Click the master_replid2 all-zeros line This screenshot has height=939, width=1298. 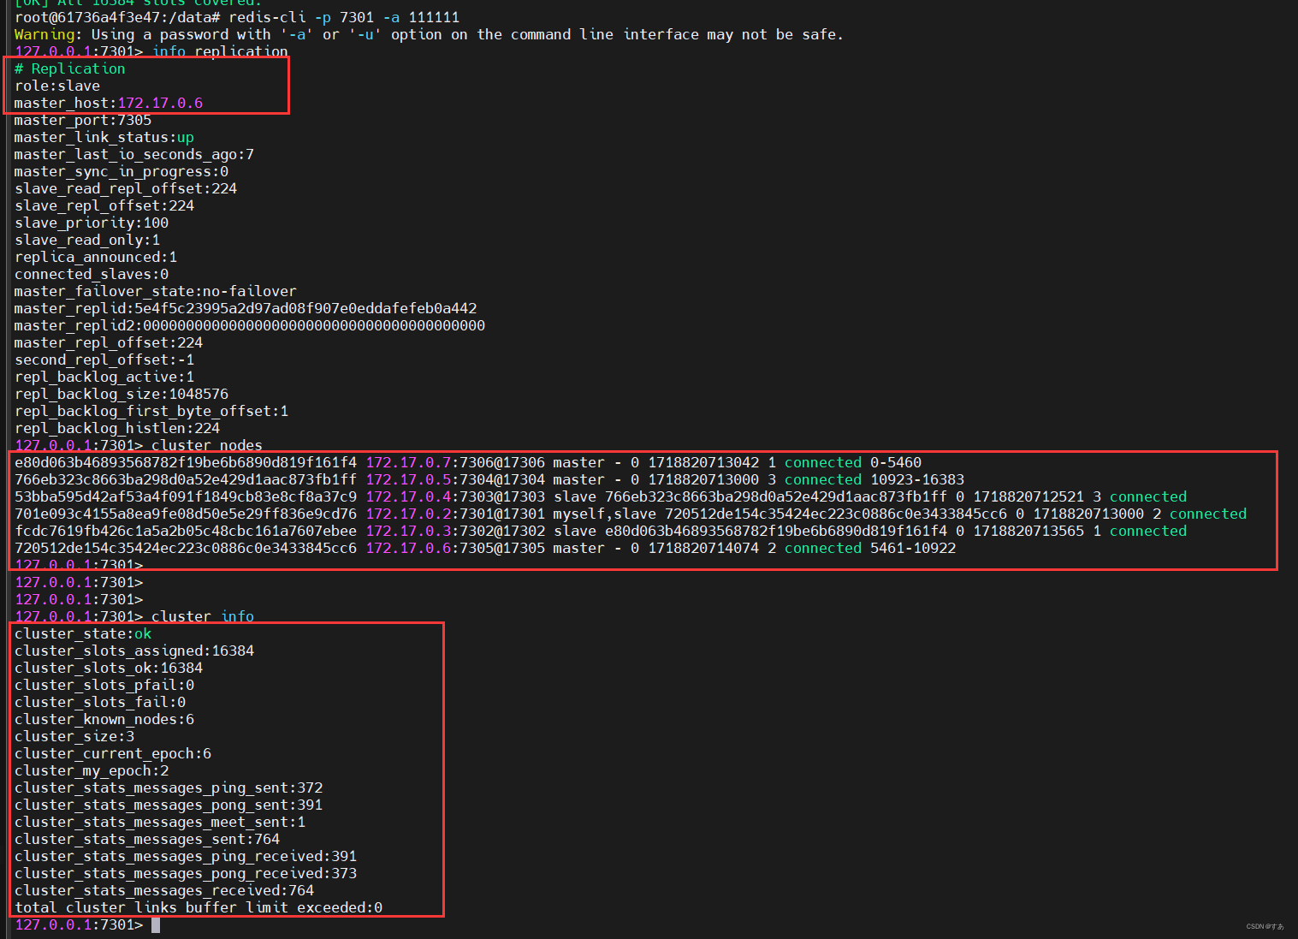[x=250, y=325]
